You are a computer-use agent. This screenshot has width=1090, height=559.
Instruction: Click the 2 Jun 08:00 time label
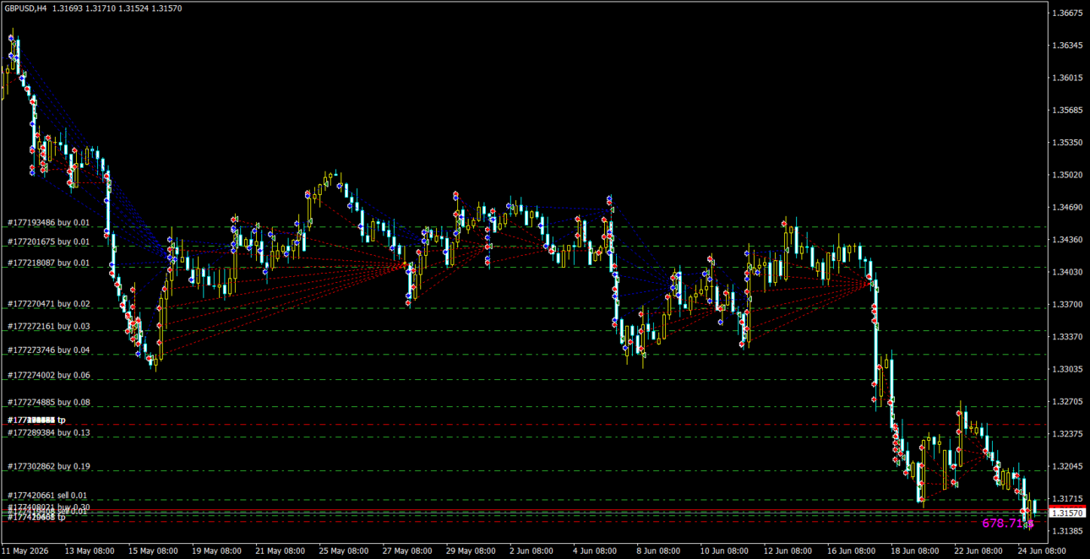tap(532, 551)
